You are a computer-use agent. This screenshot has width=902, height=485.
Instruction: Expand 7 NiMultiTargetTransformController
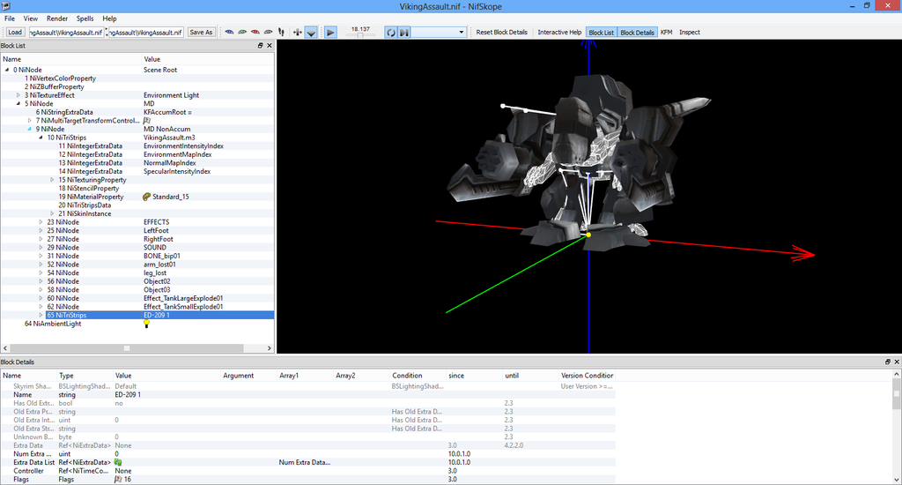tap(30, 121)
